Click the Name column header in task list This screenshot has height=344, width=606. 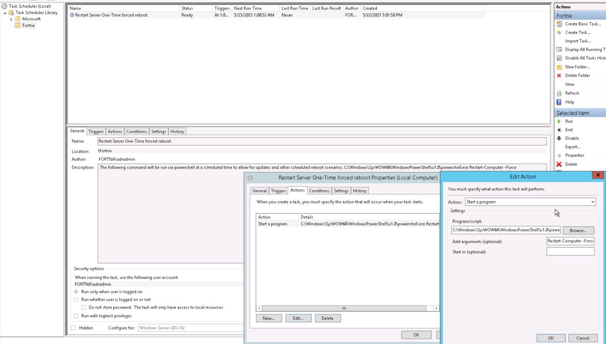(x=124, y=9)
